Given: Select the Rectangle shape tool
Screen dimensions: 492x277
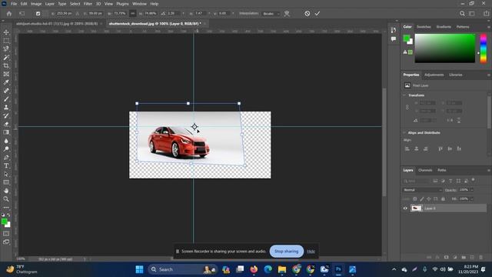Looking at the screenshot, I should (6, 182).
